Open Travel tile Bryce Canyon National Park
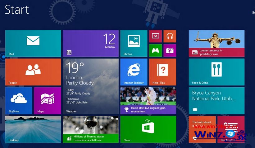The image size is (255, 148). [x=216, y=101]
